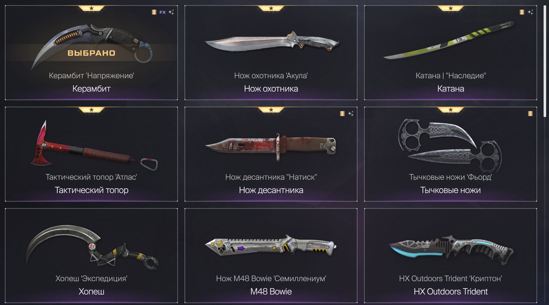Click the vertical scrollbar on the right edge
549x305 pixels.
click(545, 60)
